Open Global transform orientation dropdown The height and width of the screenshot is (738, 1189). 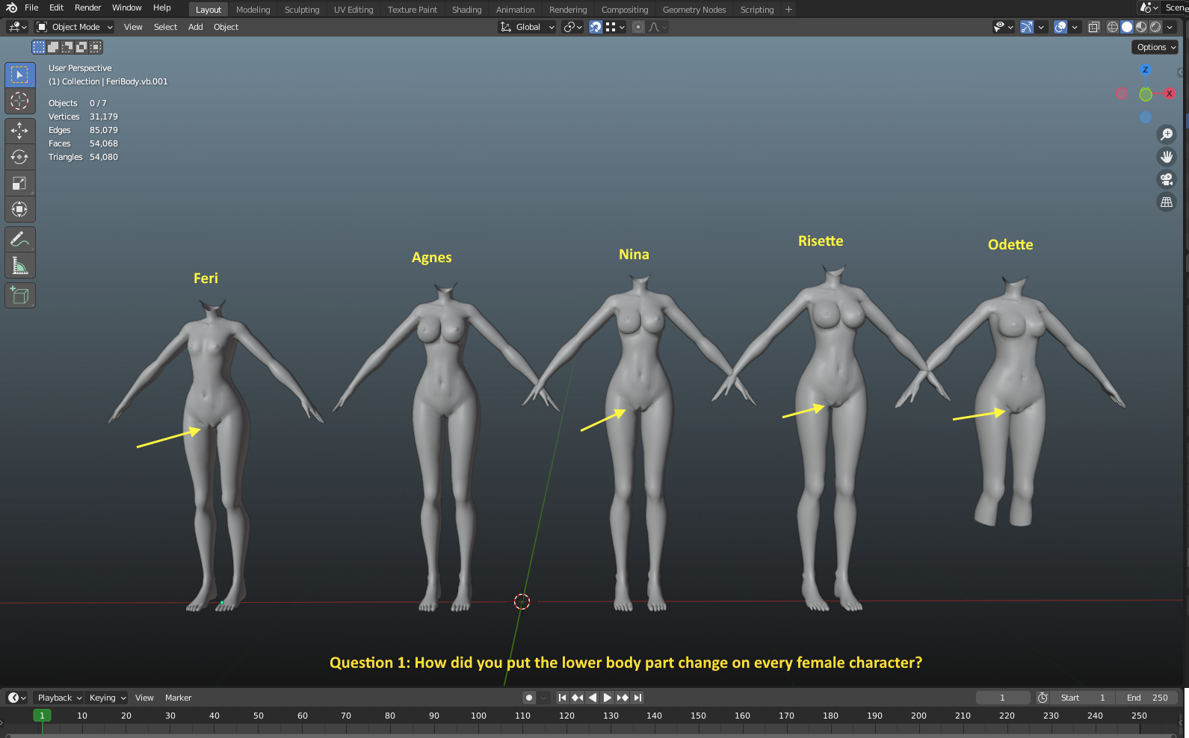[528, 27]
